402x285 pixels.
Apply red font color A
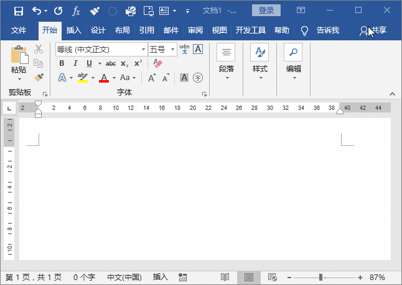tap(104, 78)
